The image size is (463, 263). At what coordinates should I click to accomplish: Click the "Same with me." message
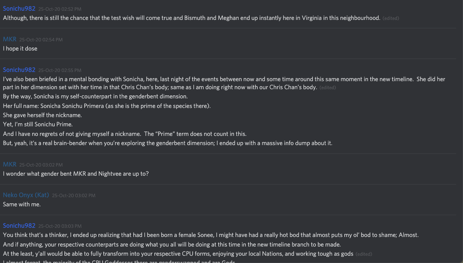(x=22, y=204)
